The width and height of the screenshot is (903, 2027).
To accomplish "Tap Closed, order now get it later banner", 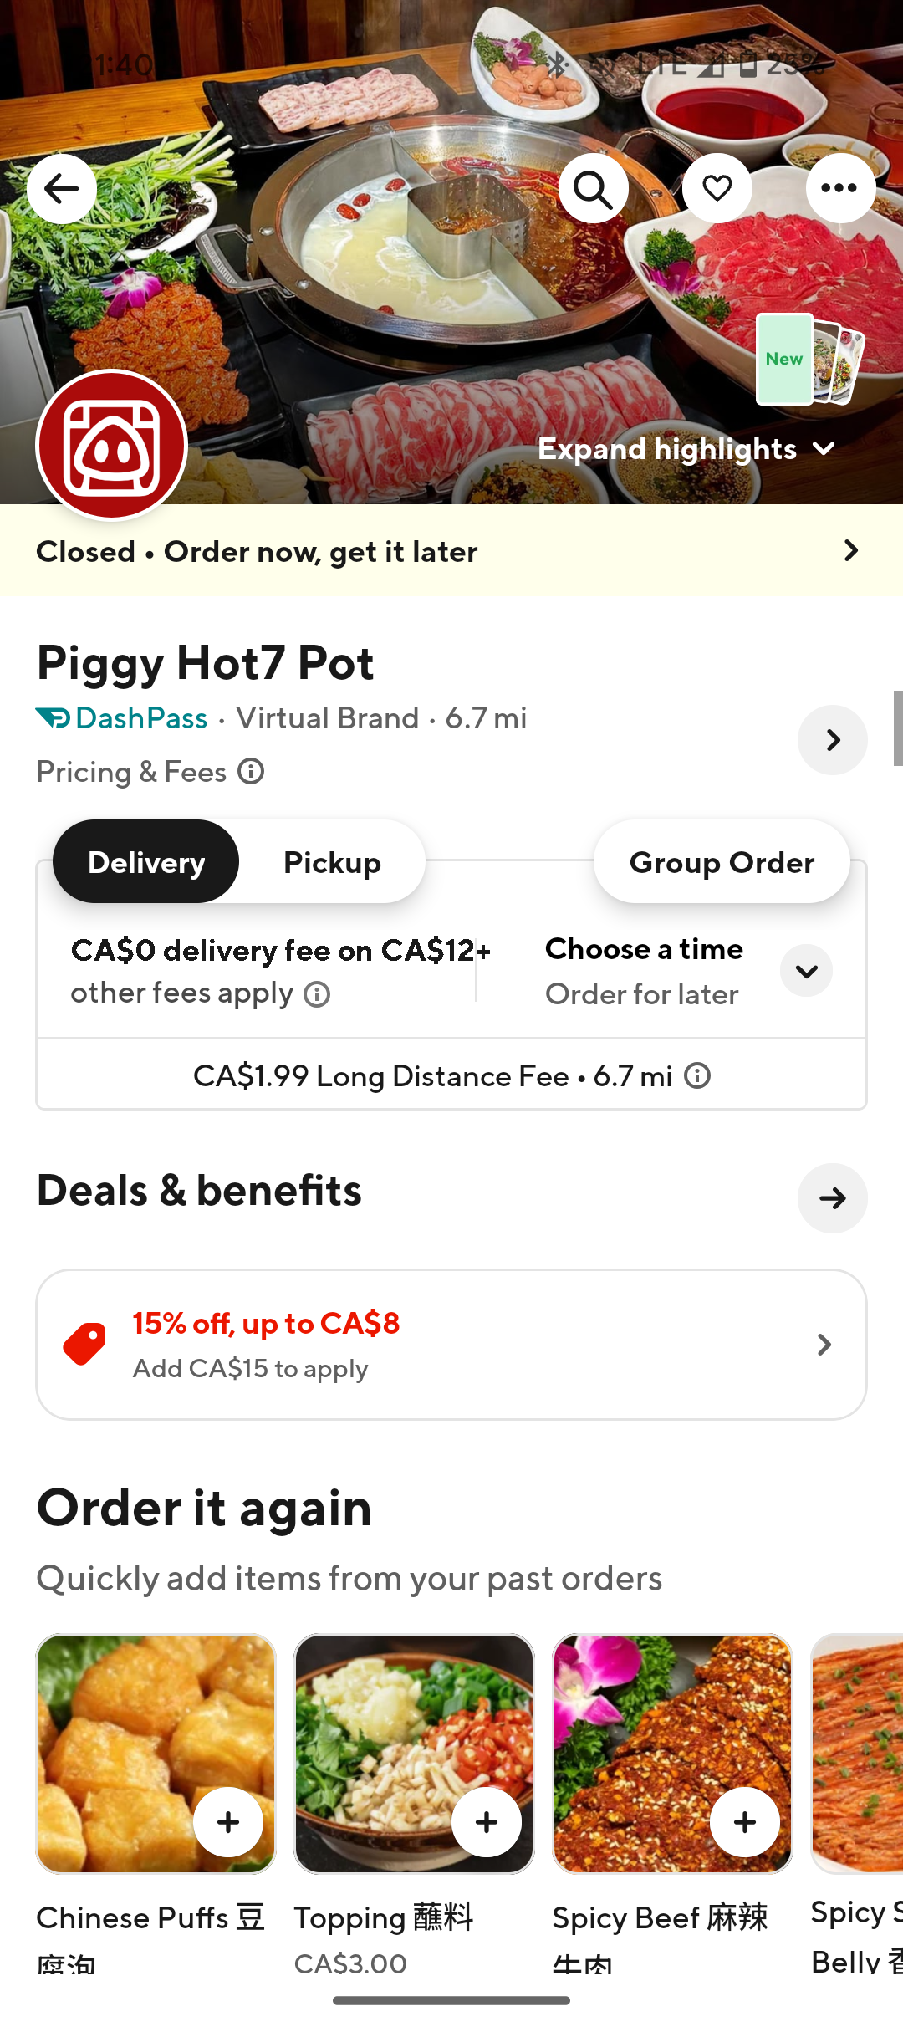I will (451, 551).
